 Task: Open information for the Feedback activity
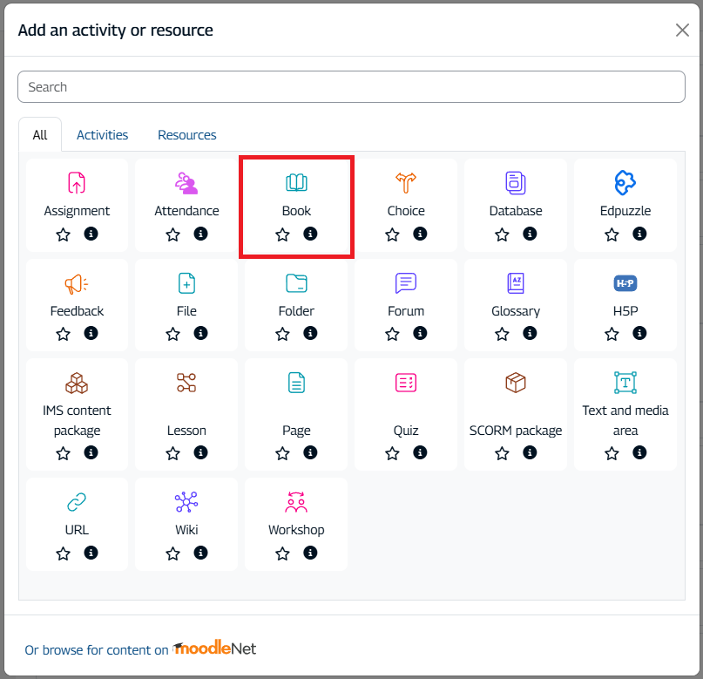[91, 334]
